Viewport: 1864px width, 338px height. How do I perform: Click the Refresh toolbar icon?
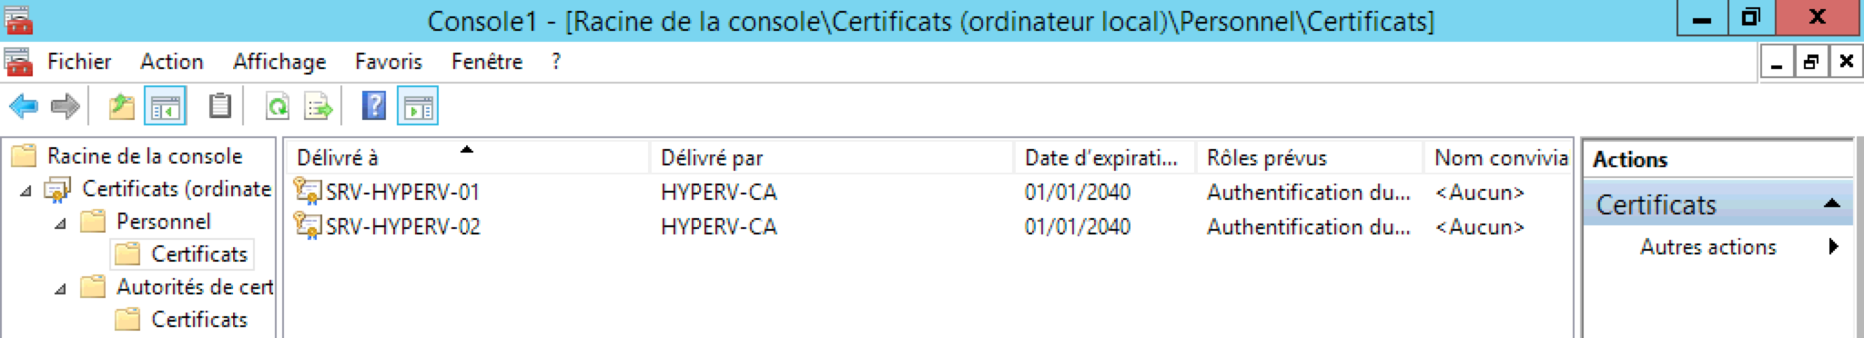(277, 107)
